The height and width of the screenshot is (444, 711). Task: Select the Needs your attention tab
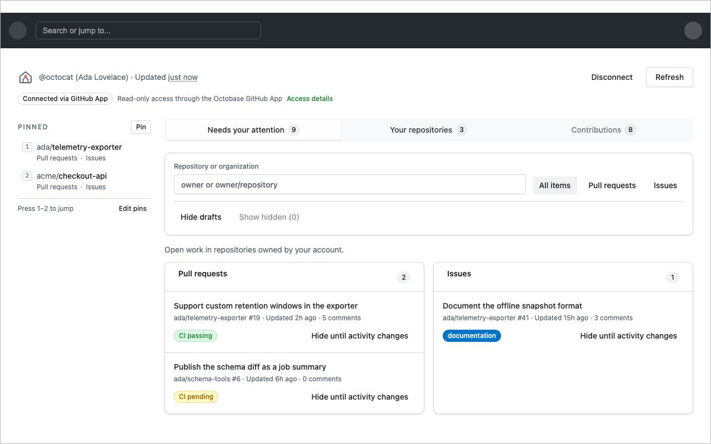click(x=253, y=130)
